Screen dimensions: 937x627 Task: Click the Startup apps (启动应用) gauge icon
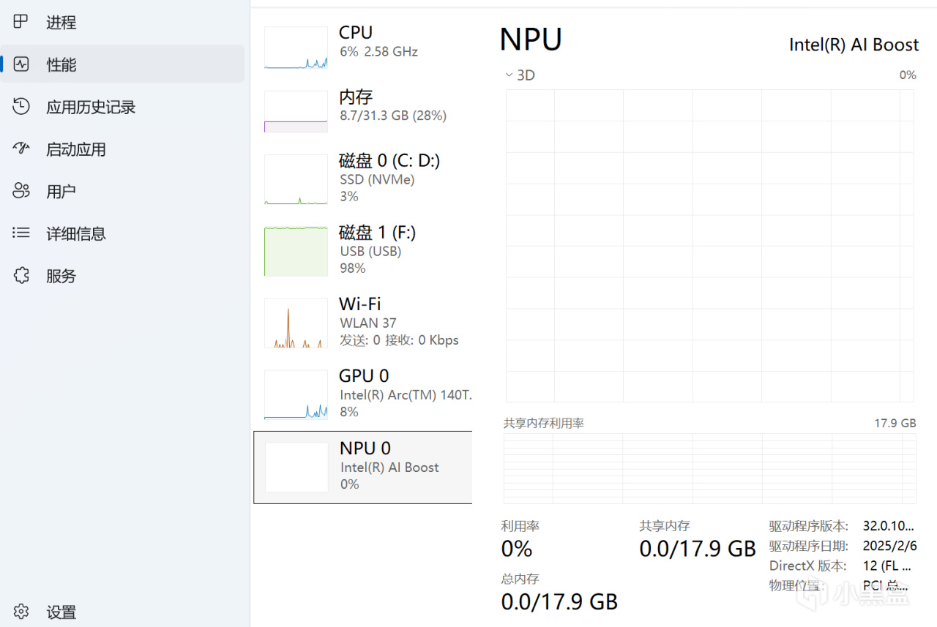click(21, 149)
